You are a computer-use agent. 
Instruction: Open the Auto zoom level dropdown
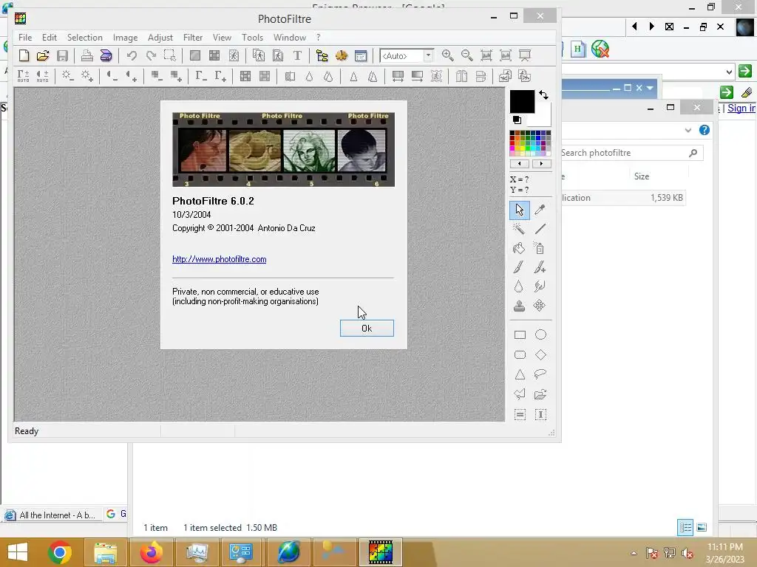click(x=428, y=56)
